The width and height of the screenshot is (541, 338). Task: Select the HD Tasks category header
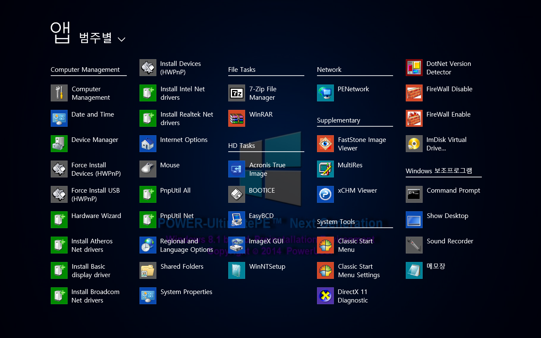pos(242,146)
